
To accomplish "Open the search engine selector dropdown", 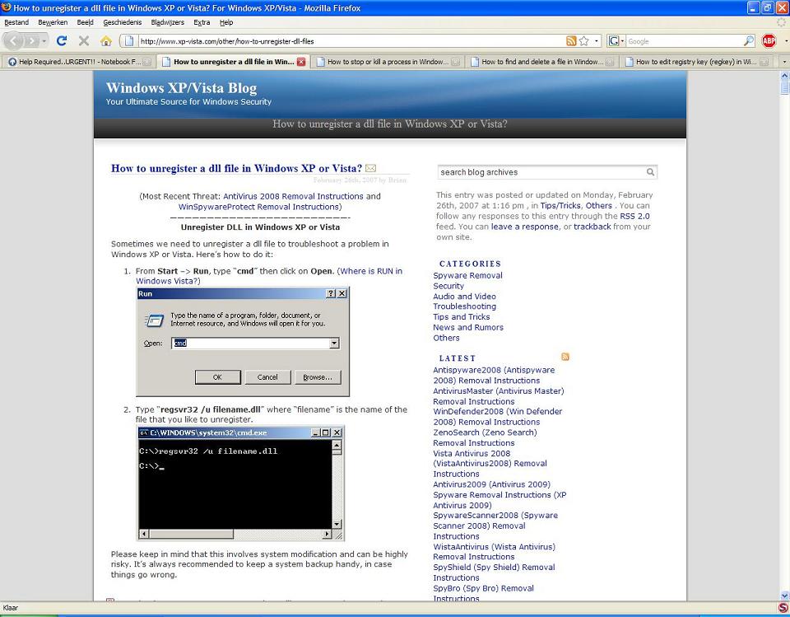I will pos(623,41).
